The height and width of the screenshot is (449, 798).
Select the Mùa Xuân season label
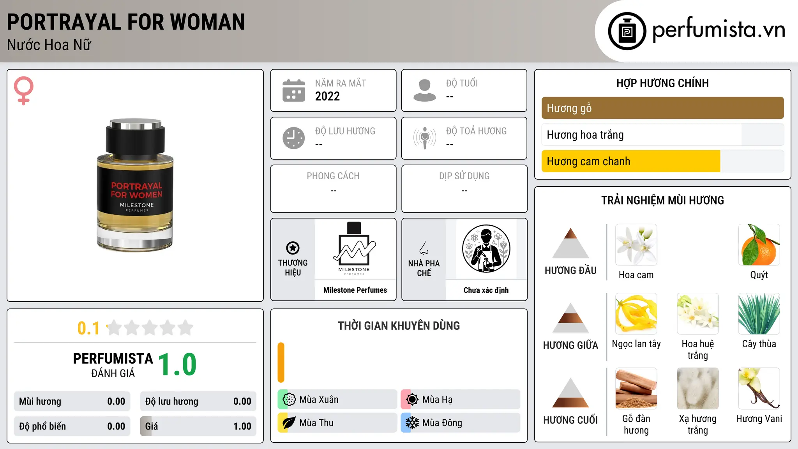pyautogui.click(x=319, y=400)
